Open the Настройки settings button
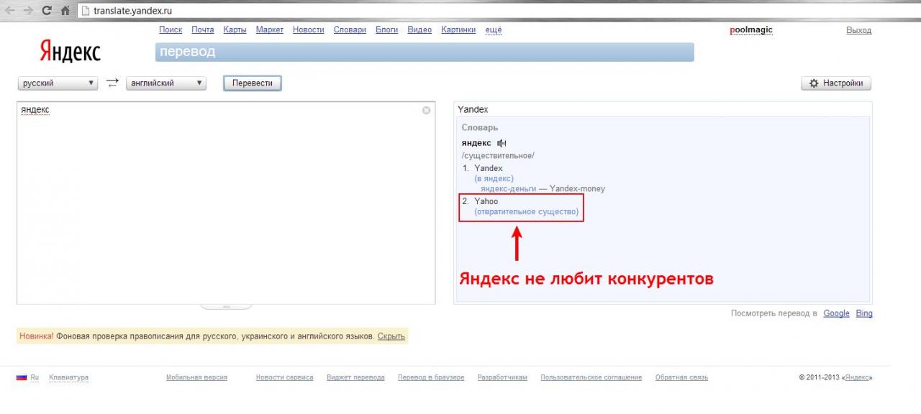The image size is (921, 414). 836,83
